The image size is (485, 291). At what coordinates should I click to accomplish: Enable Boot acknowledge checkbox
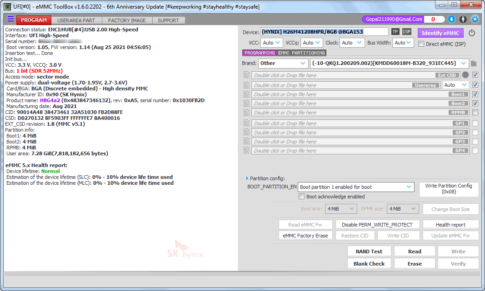[x=301, y=197]
